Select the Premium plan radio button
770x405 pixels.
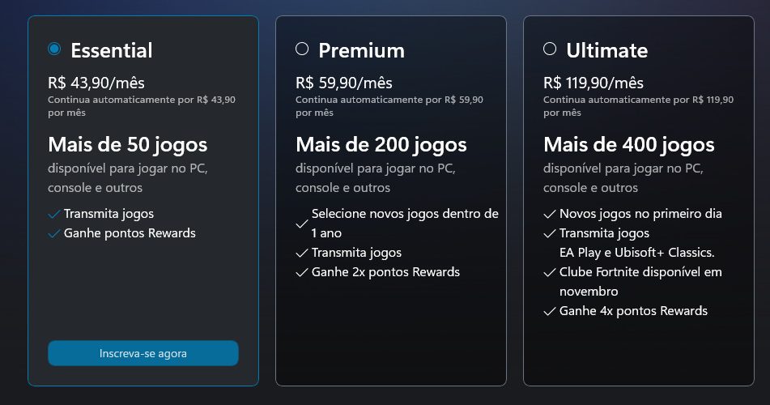click(x=302, y=49)
